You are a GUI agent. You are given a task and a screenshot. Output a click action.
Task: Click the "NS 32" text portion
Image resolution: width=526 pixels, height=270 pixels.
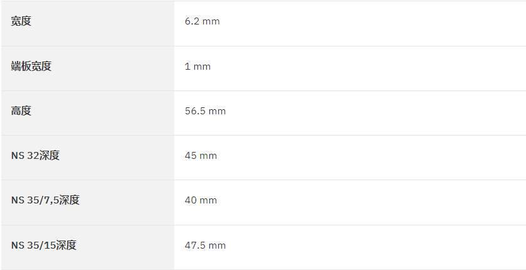click(x=25, y=156)
